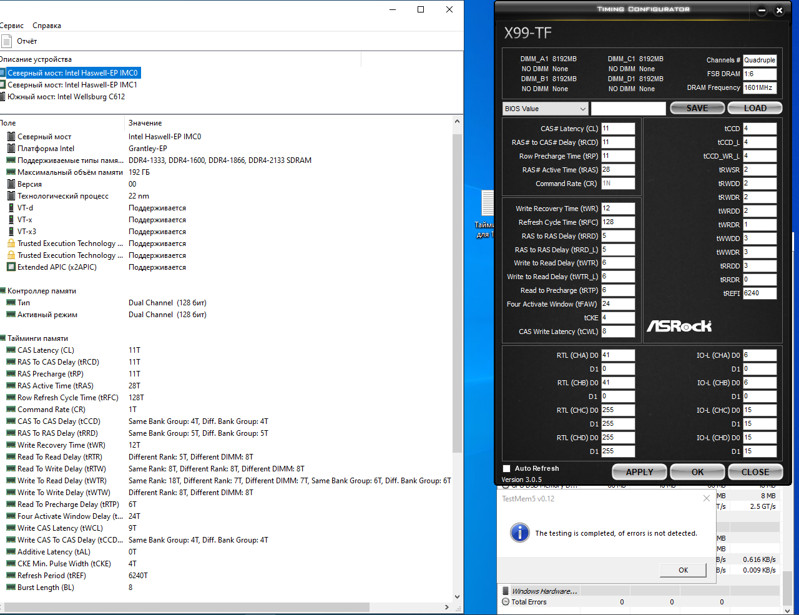Open the BIOS Value dropdown
Viewport: 799px width, 615px height.
coord(545,109)
